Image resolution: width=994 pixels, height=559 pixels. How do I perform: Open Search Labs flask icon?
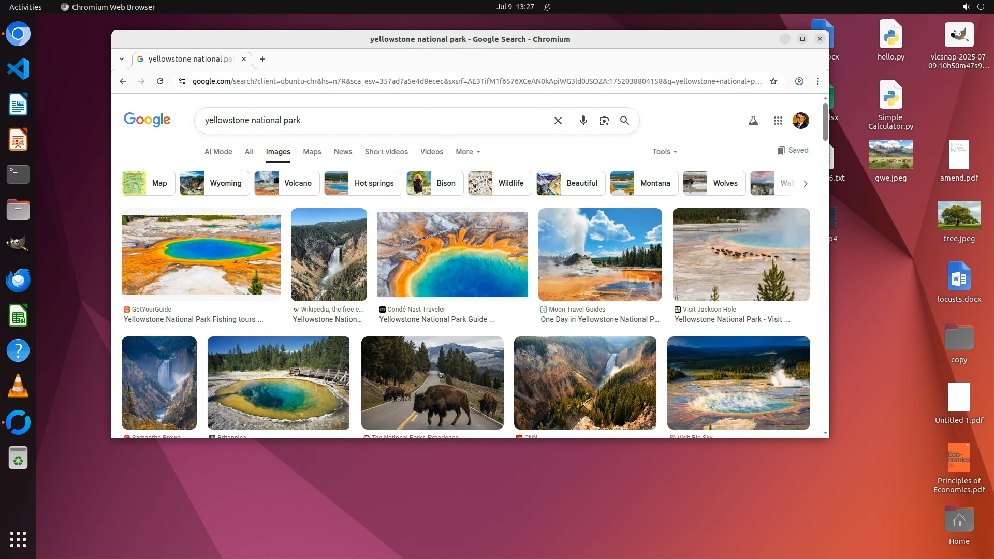753,121
